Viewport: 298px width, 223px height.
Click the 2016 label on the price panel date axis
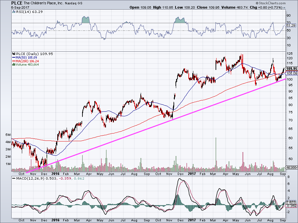[55, 174]
